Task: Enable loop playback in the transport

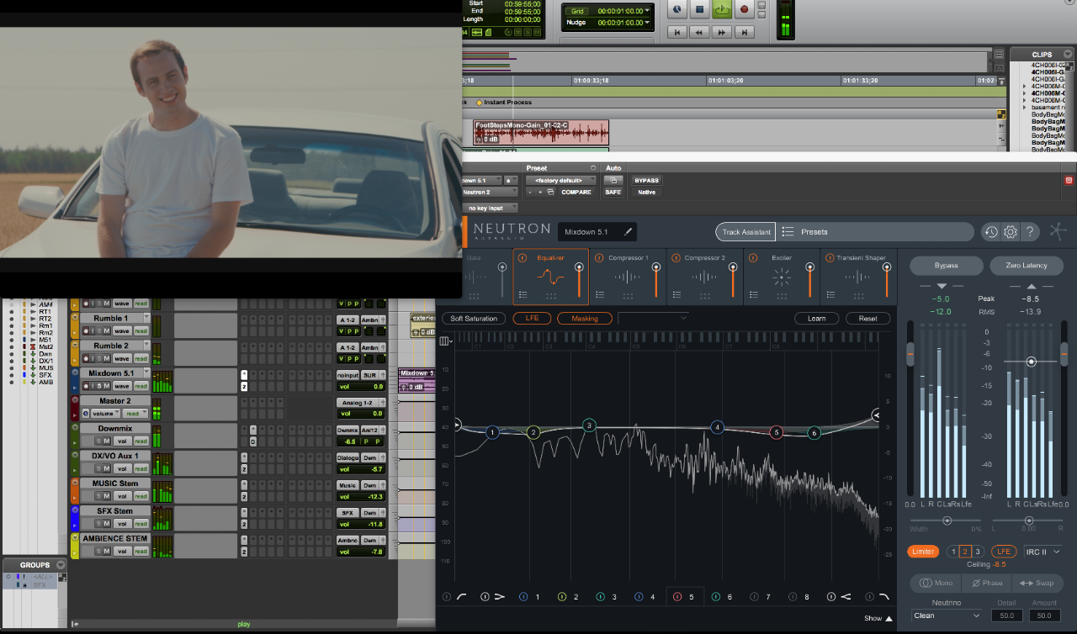Action: 722,9
